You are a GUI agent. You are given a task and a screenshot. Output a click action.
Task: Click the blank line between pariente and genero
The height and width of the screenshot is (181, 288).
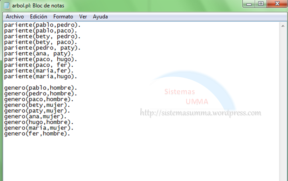tap(56, 82)
